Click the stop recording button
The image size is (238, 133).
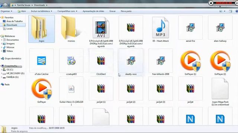[x=211, y=3]
